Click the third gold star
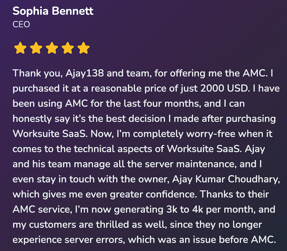 coord(52,48)
